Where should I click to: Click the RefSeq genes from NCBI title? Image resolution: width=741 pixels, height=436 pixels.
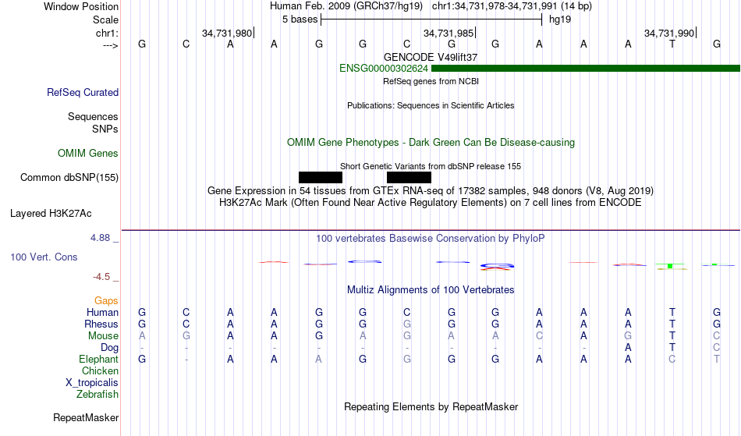tap(431, 81)
